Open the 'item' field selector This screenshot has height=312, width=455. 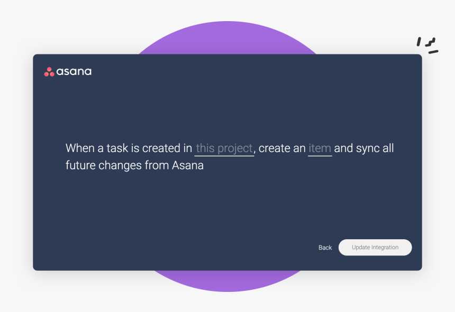pos(320,148)
